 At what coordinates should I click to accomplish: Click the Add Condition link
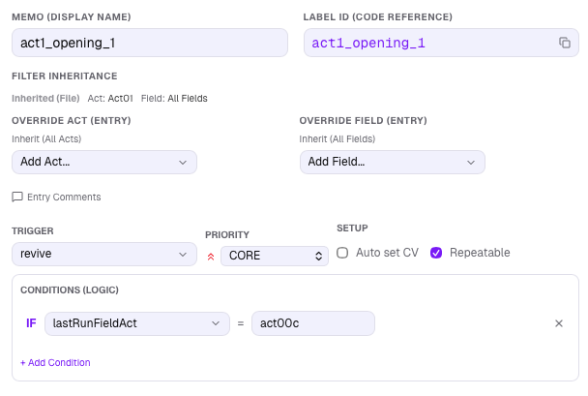pyautogui.click(x=55, y=362)
